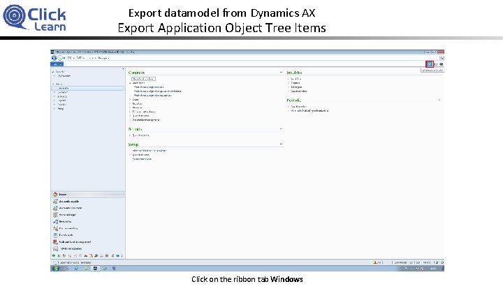Collapse the Setup section header arrow

tap(281, 144)
